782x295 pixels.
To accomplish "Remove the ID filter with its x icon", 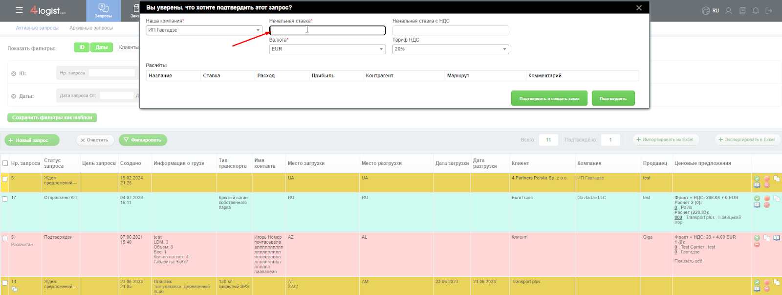I will point(14,73).
